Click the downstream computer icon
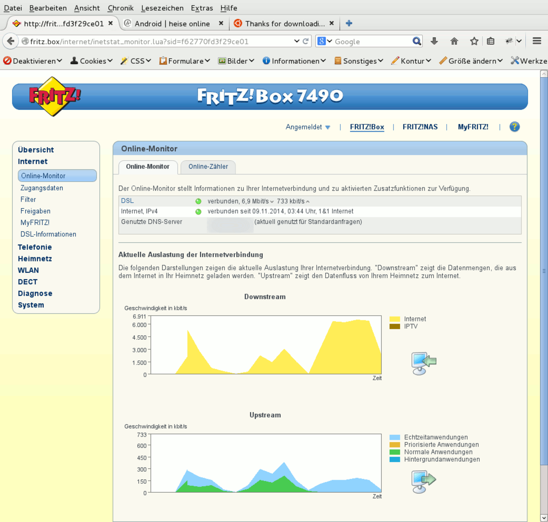Screen dimensions: 548x522 (423, 363)
